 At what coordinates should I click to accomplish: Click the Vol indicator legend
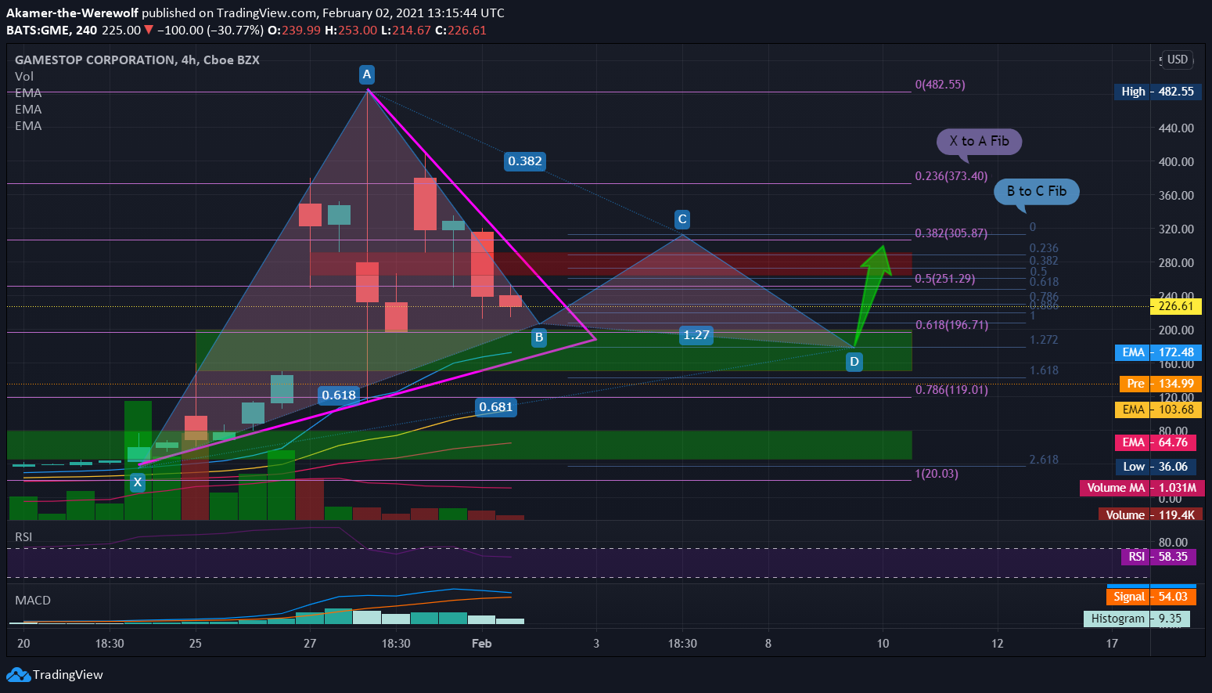24,77
